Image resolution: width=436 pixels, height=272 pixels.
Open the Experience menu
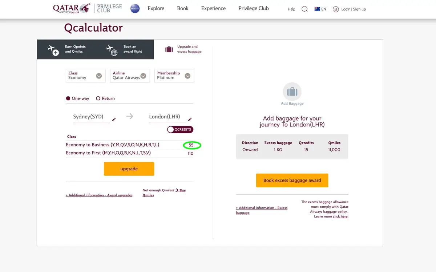pyautogui.click(x=213, y=8)
